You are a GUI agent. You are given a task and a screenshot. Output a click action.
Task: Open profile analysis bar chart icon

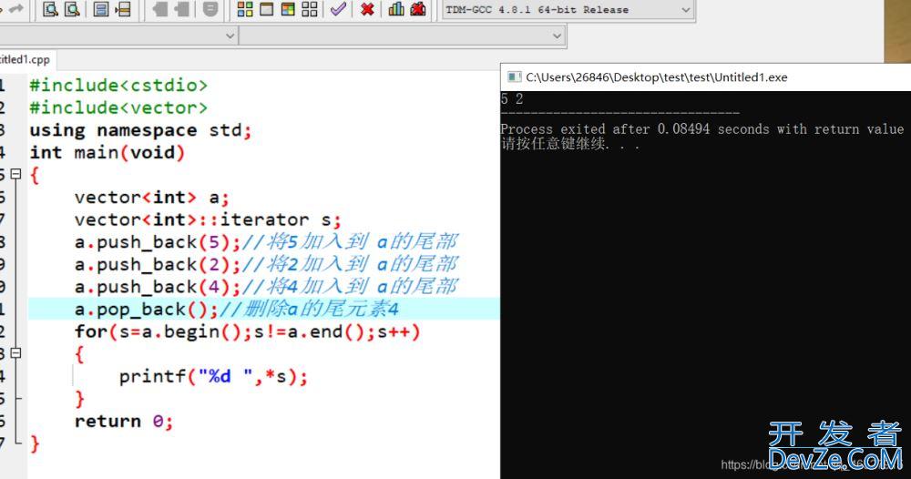(x=396, y=9)
